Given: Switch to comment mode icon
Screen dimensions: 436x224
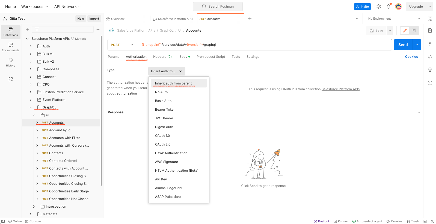Looking at the screenshot, I should (414, 31).
